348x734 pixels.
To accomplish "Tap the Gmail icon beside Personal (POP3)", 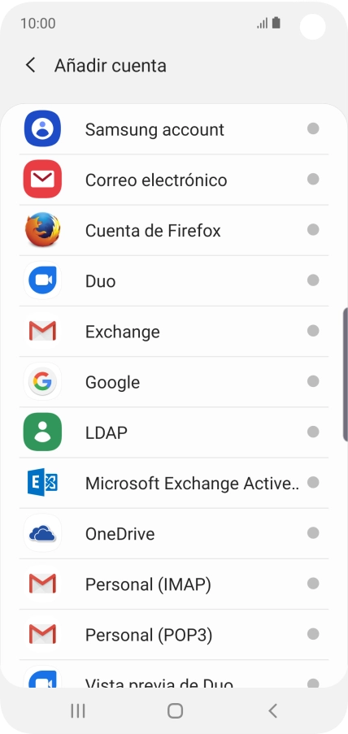I will (x=42, y=634).
